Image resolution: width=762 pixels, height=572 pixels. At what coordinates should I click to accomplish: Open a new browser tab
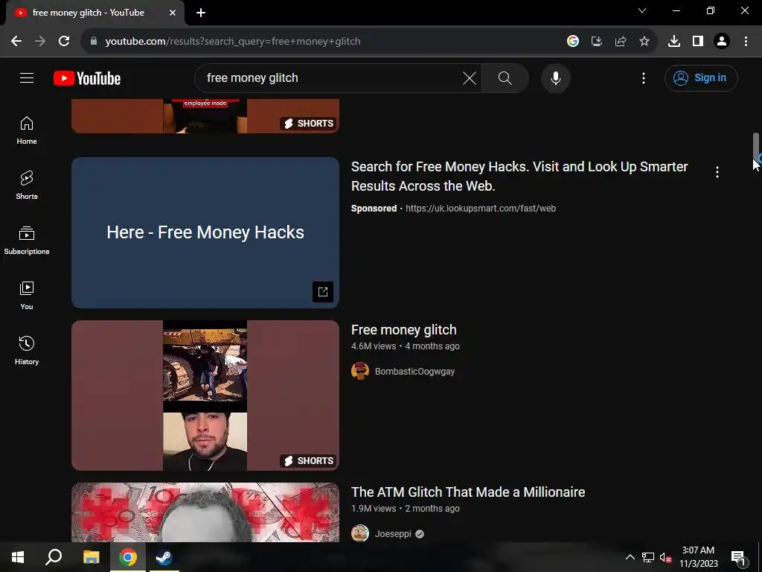tap(201, 13)
